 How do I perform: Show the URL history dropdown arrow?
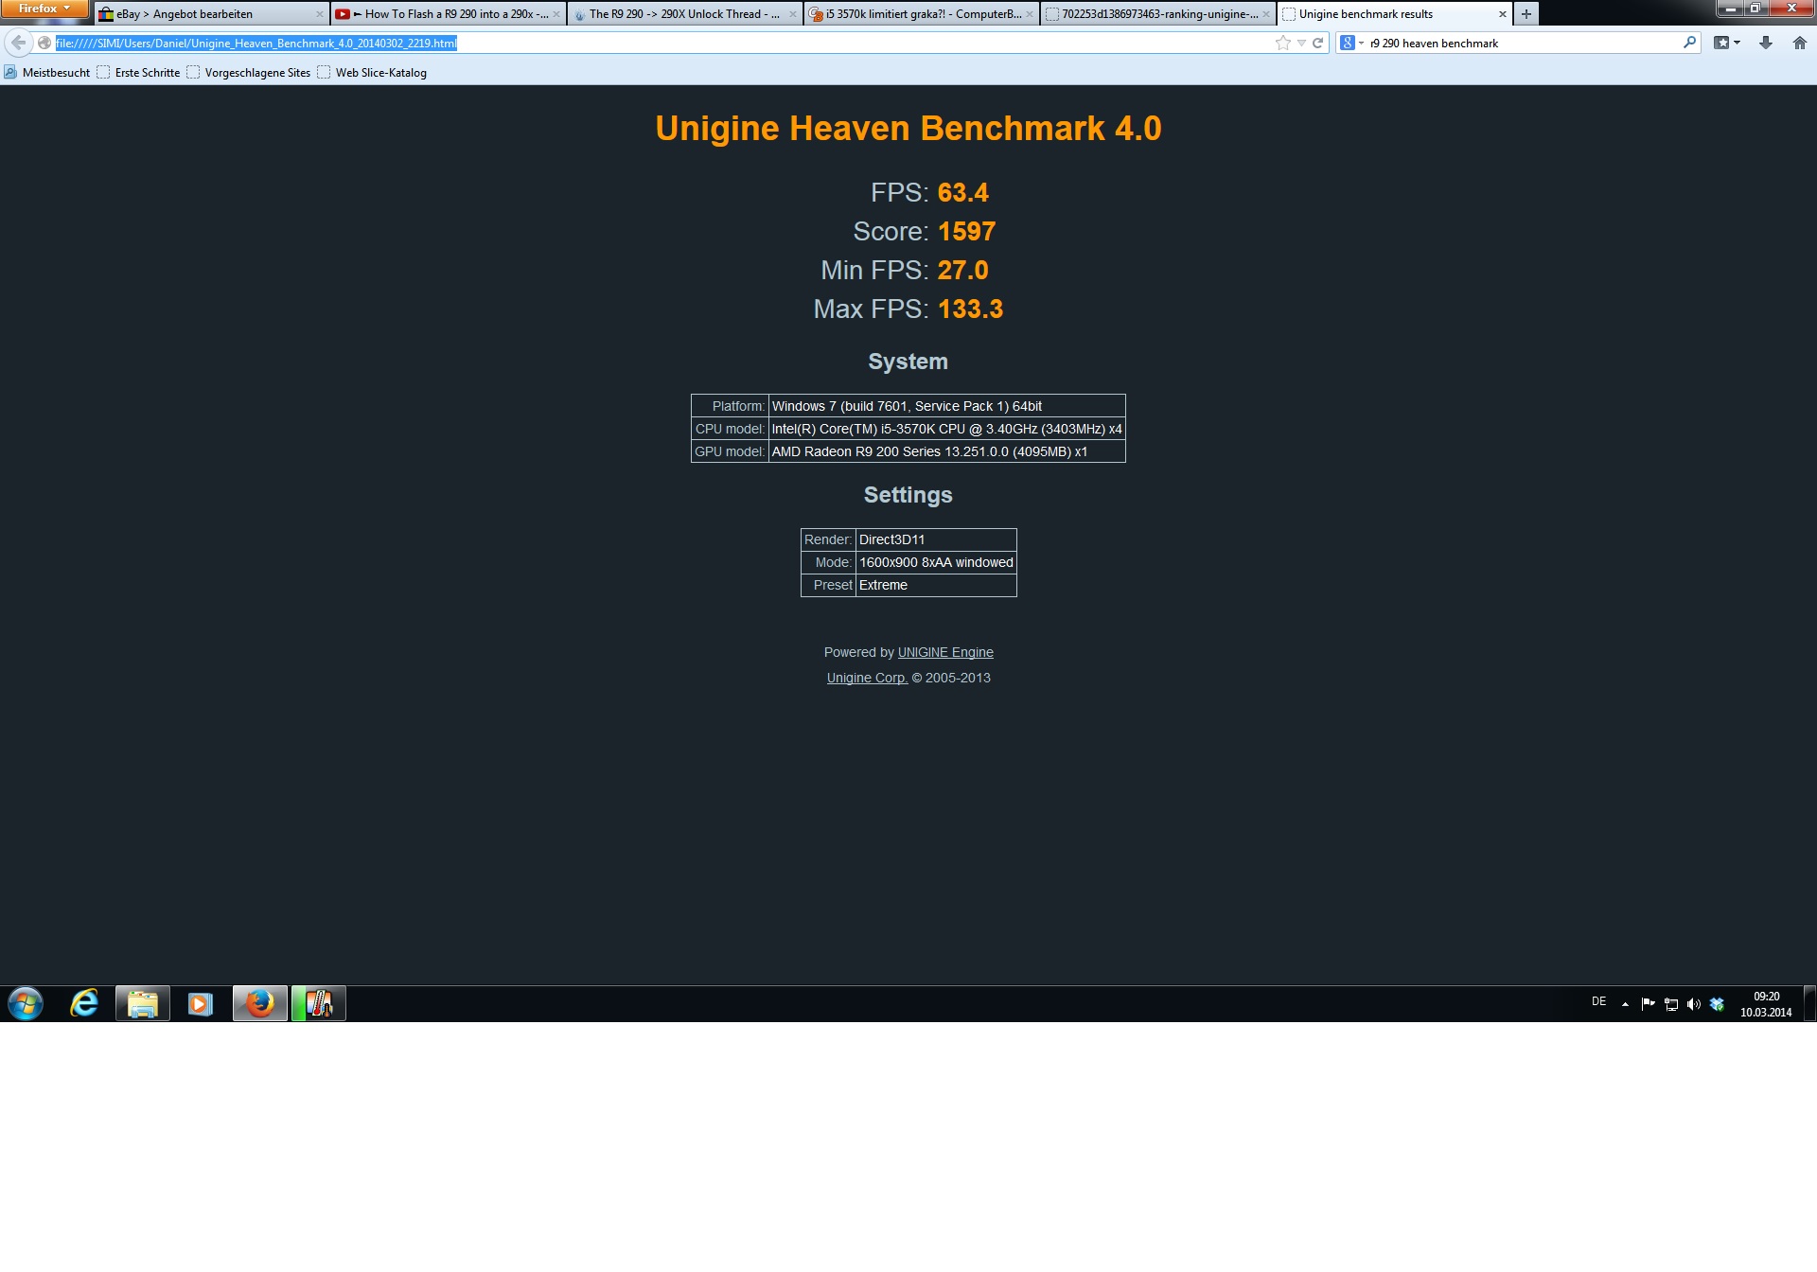coord(1301,43)
